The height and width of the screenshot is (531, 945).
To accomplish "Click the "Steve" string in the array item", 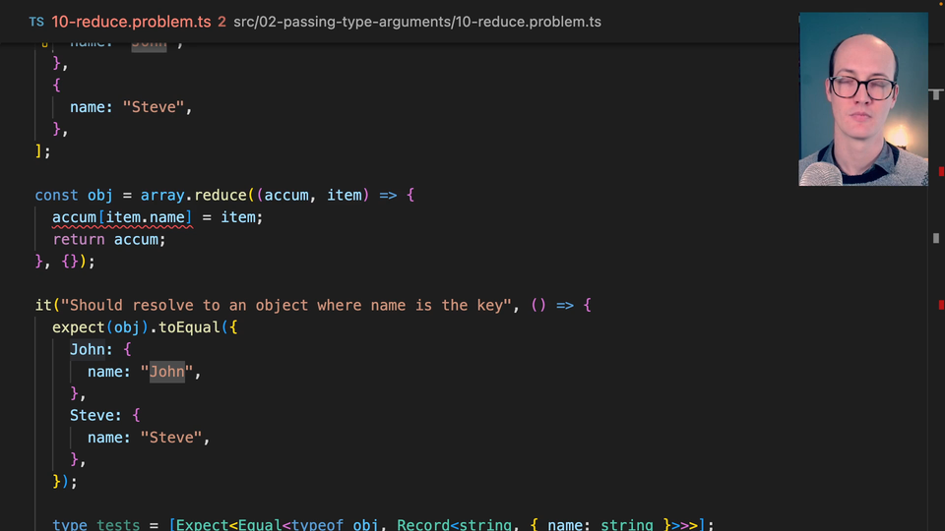I will [153, 107].
